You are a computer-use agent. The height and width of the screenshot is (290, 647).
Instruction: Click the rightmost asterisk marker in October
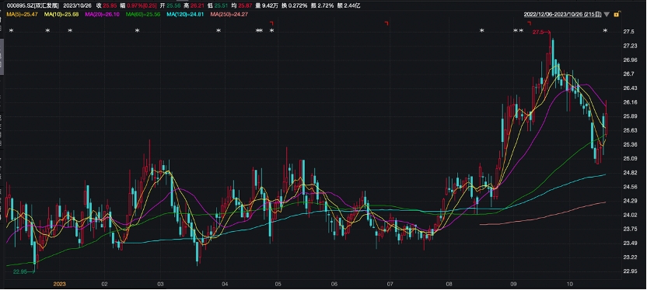tap(605, 31)
